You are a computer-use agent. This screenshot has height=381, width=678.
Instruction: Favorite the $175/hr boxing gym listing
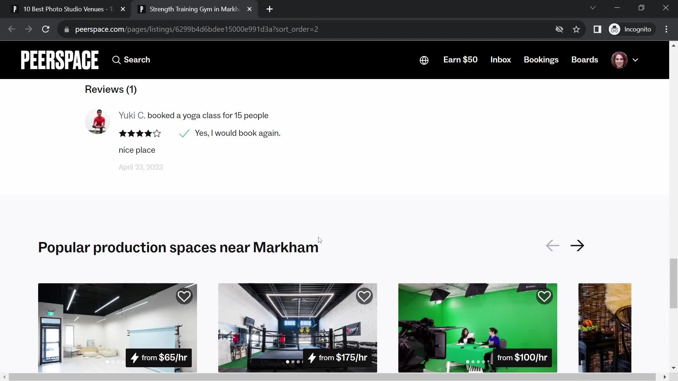[364, 296]
